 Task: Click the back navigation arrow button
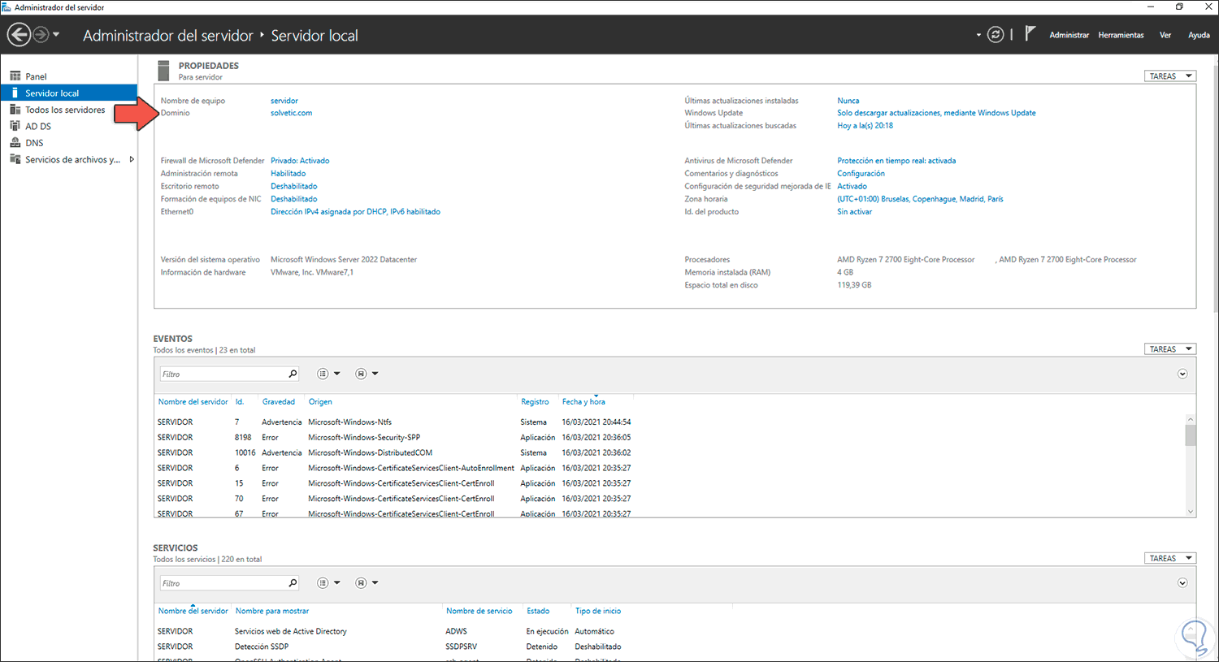pyautogui.click(x=19, y=35)
